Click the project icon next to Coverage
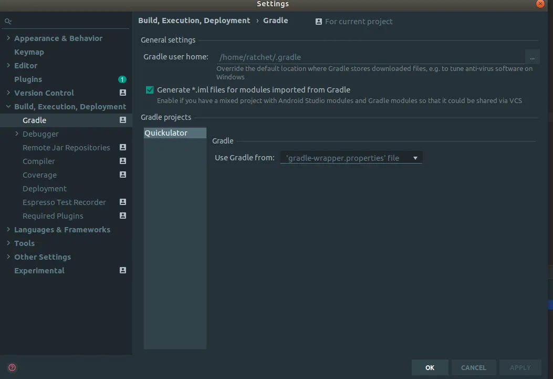Image resolution: width=553 pixels, height=379 pixels. pos(123,175)
